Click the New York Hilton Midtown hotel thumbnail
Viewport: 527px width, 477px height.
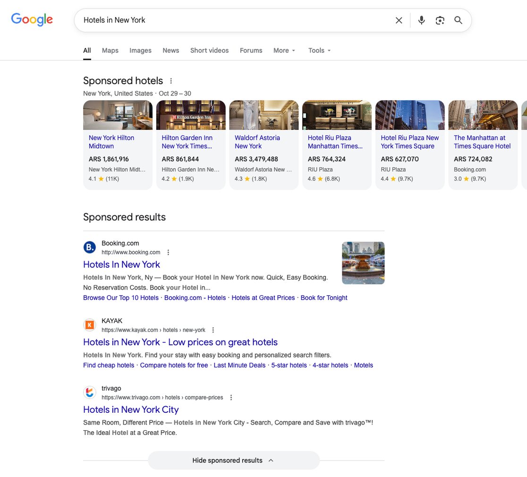(x=117, y=115)
